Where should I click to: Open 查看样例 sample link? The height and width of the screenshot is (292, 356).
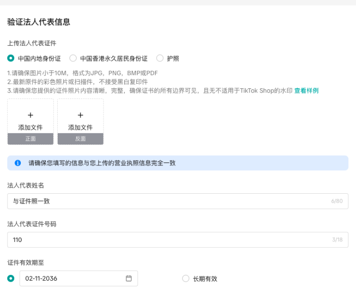(306, 91)
